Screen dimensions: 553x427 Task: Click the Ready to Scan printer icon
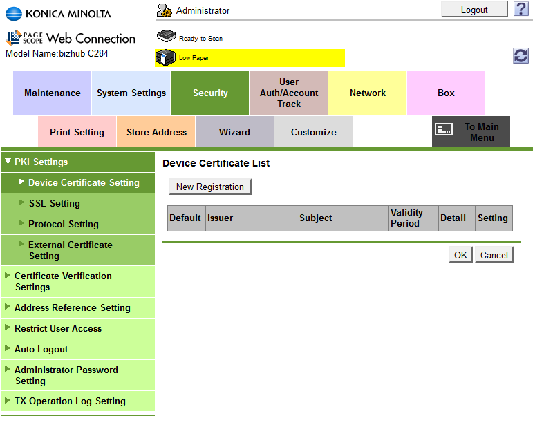tap(166, 35)
